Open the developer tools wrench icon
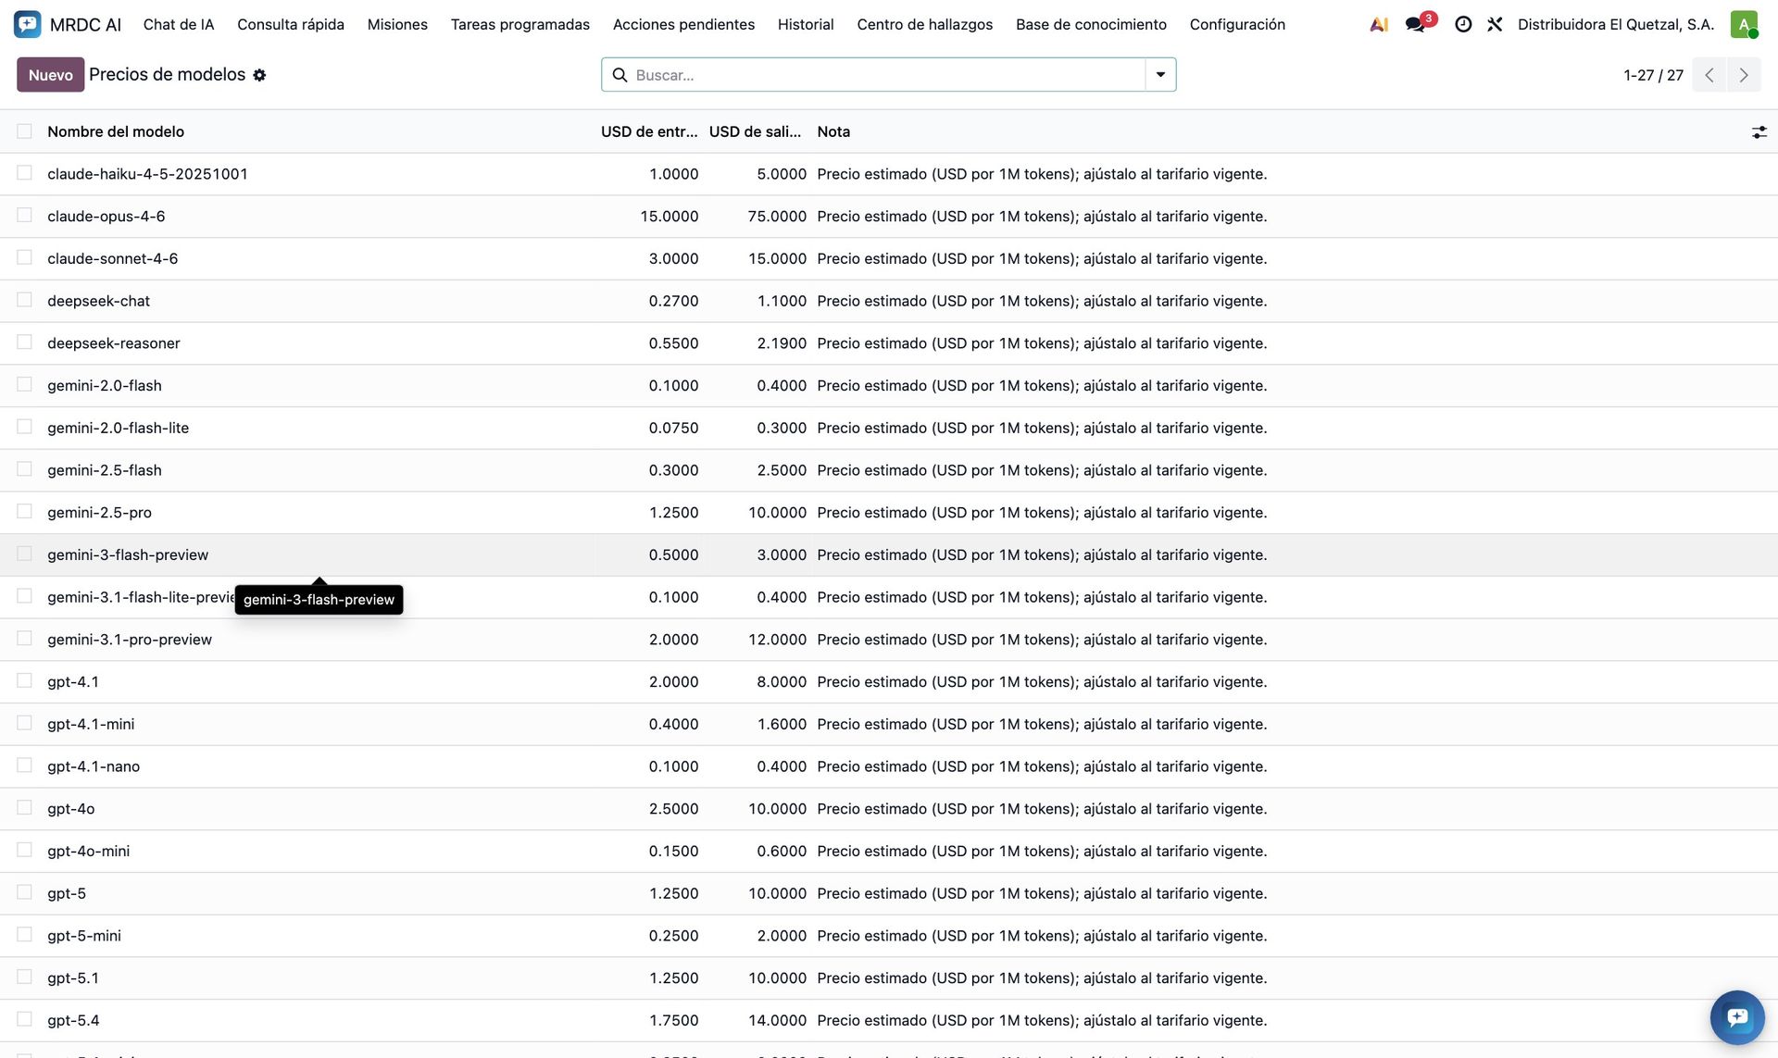The image size is (1778, 1058). click(x=1495, y=24)
